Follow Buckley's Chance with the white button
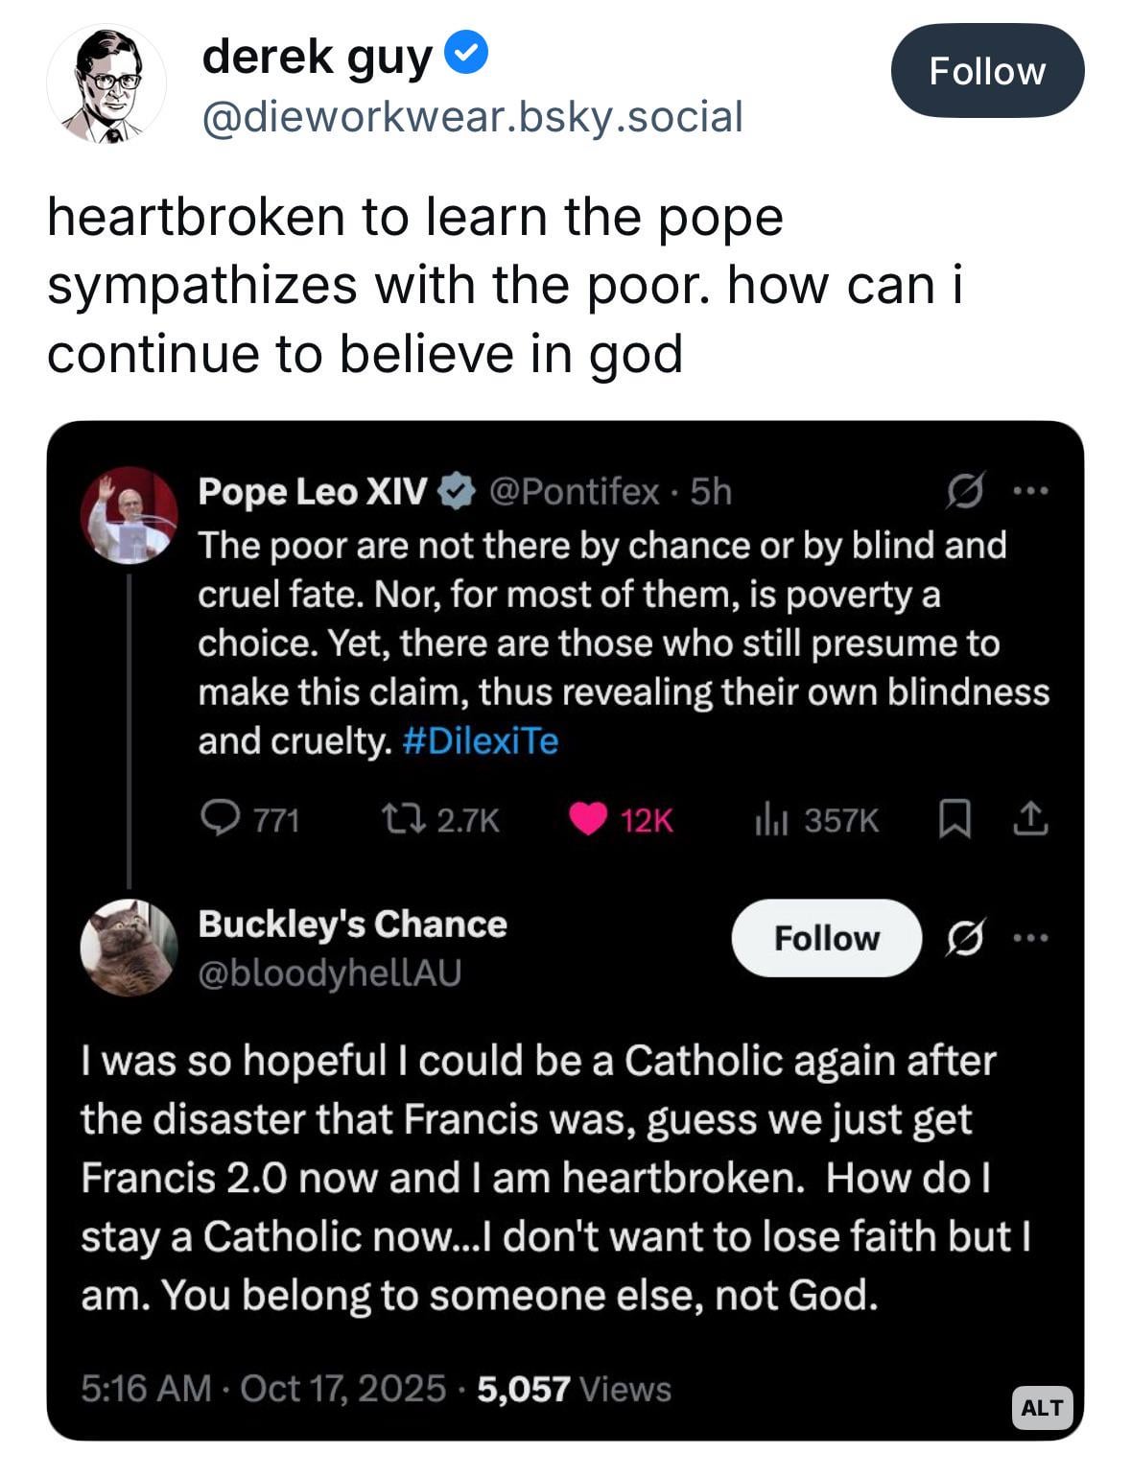The height and width of the screenshot is (1477, 1131). (826, 938)
